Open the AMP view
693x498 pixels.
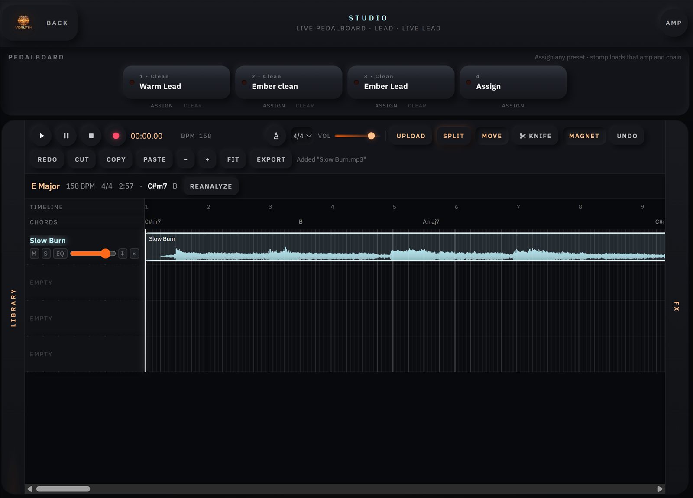pos(674,23)
